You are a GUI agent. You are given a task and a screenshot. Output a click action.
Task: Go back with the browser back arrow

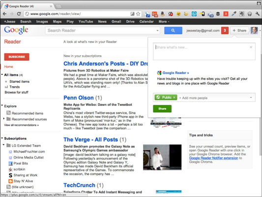click(x=4, y=14)
